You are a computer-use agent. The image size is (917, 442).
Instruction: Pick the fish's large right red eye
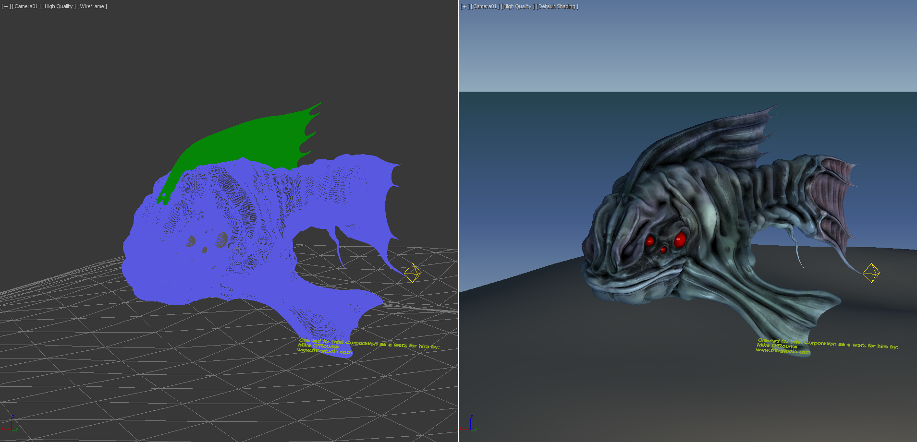680,239
